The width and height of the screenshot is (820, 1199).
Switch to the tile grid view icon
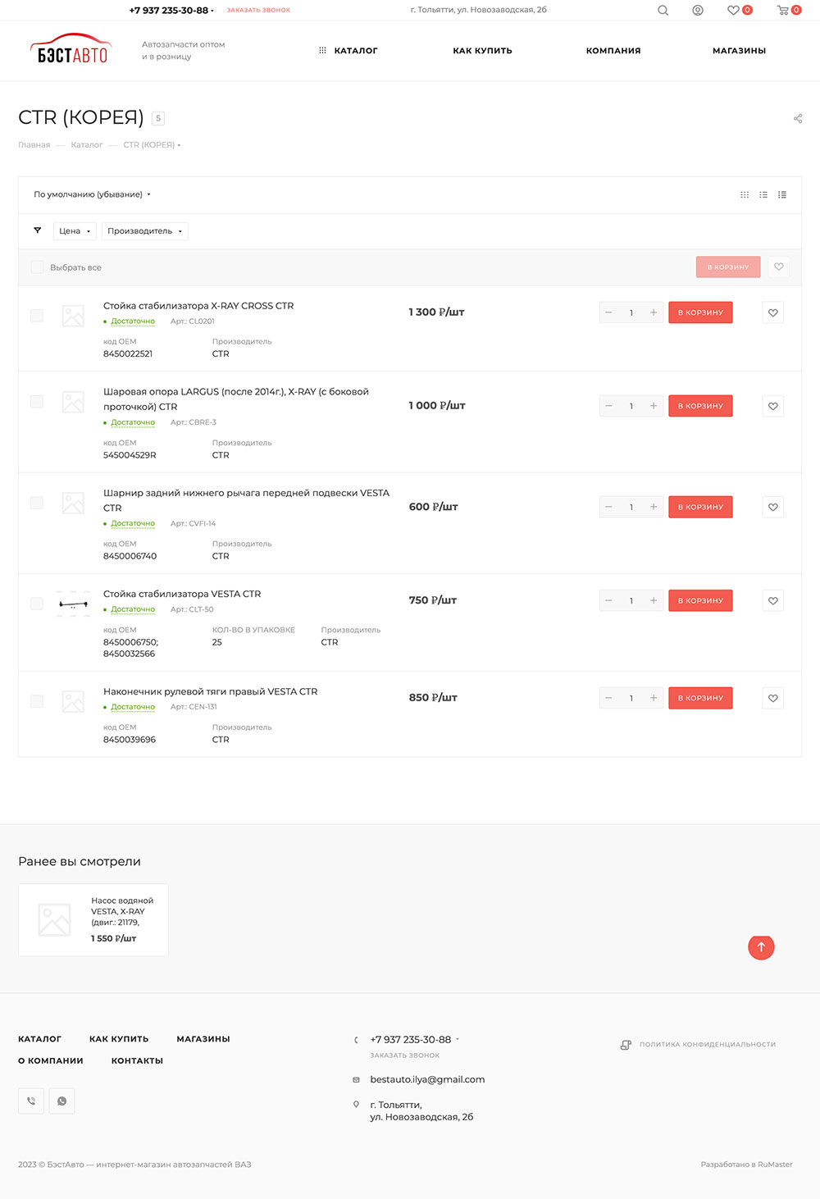click(745, 195)
